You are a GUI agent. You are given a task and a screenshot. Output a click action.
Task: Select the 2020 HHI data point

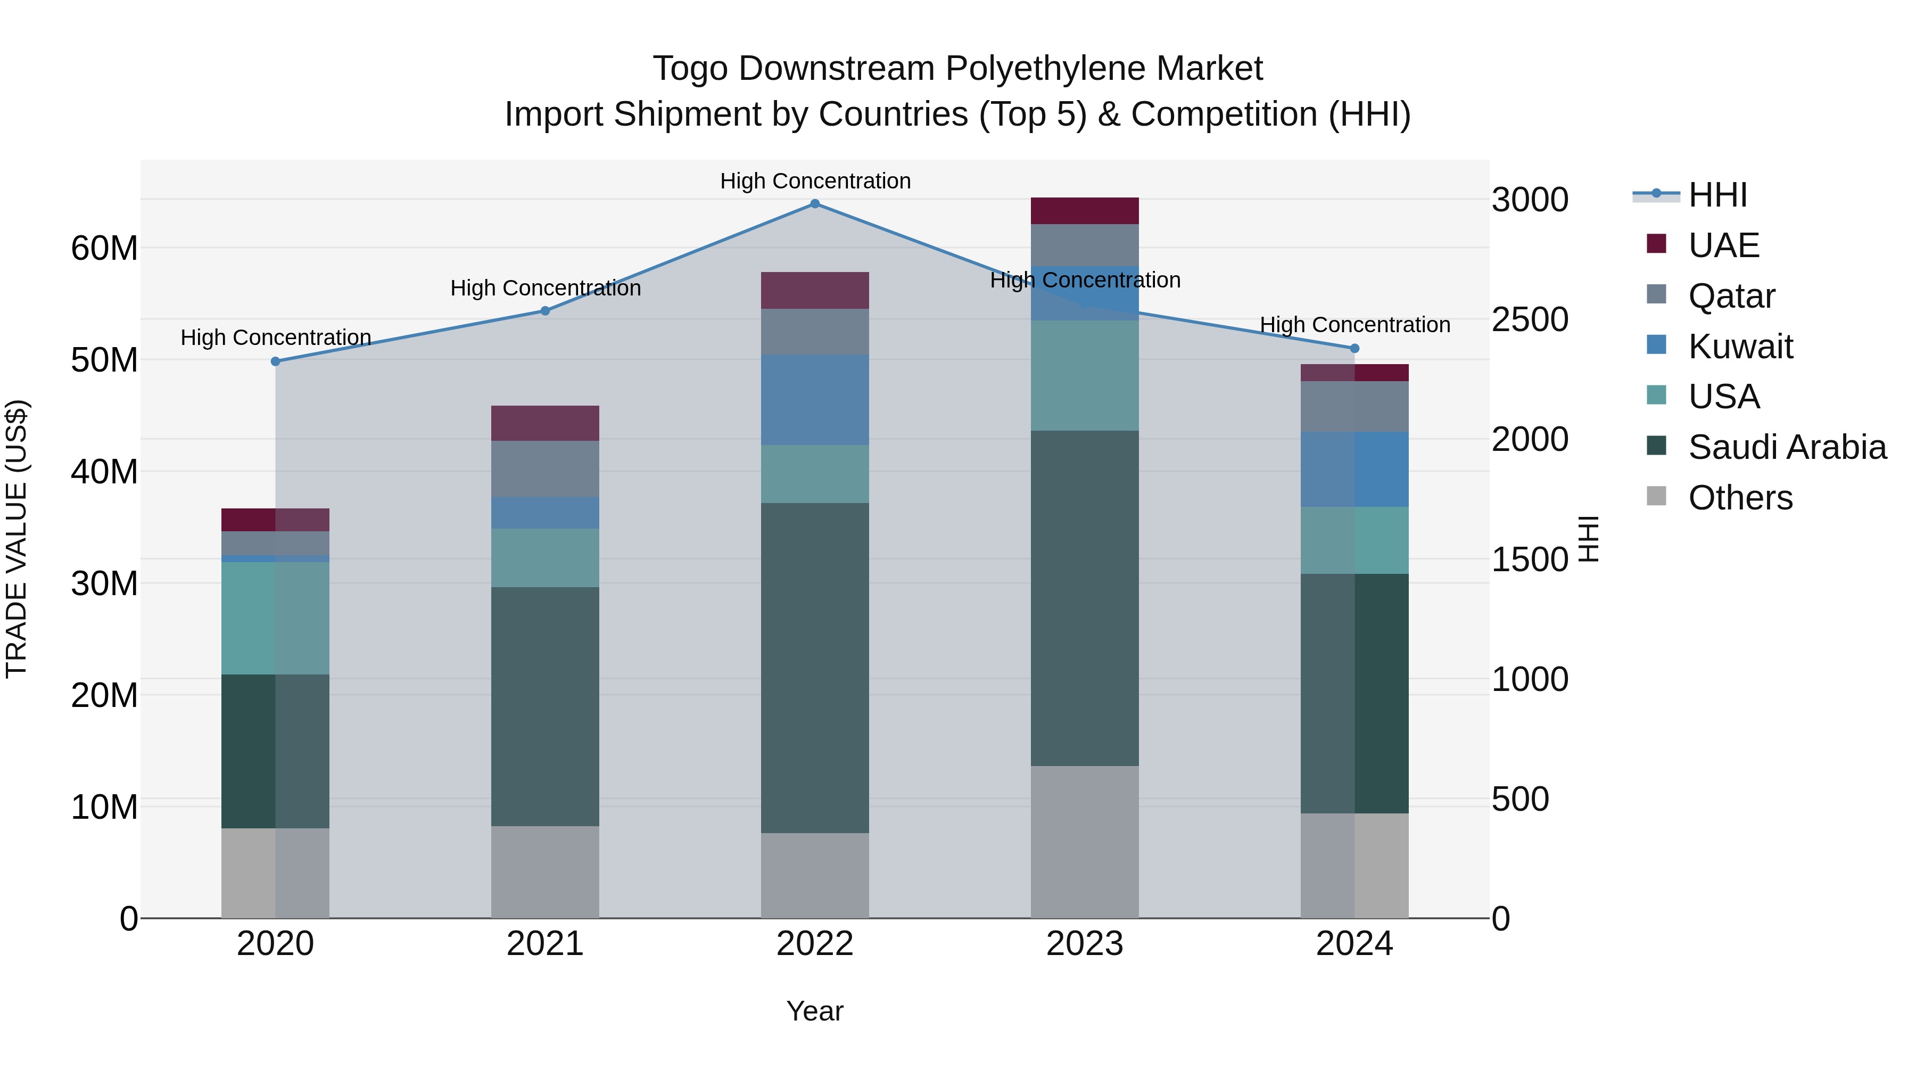click(275, 361)
